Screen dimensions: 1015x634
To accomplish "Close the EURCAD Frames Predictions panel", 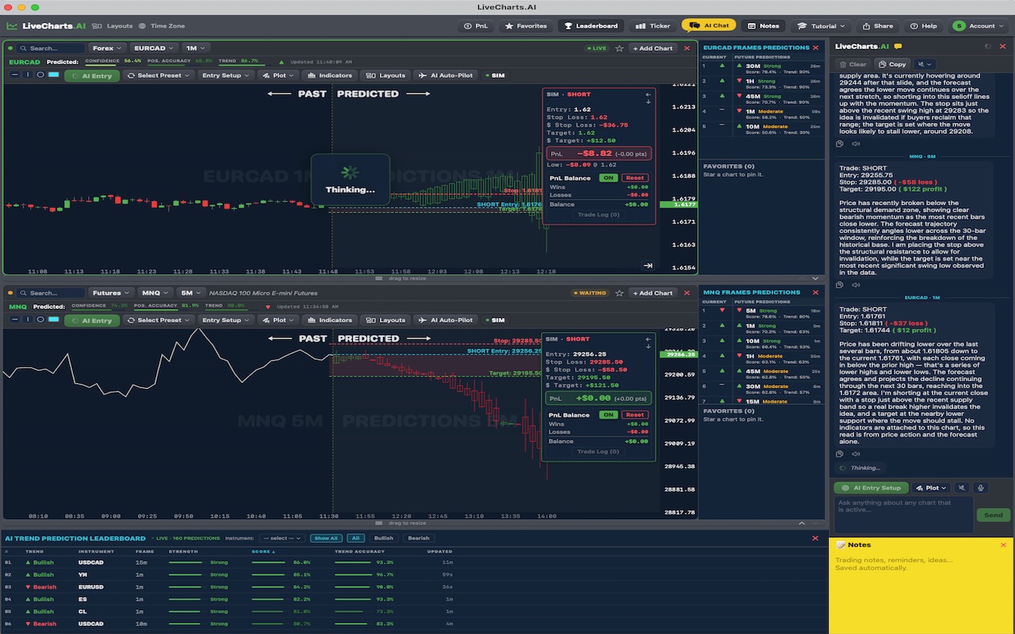I will pos(816,48).
